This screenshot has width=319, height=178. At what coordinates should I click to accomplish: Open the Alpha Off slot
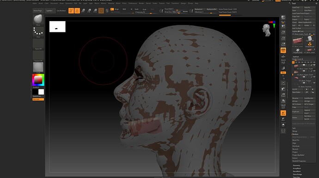(x=38, y=44)
